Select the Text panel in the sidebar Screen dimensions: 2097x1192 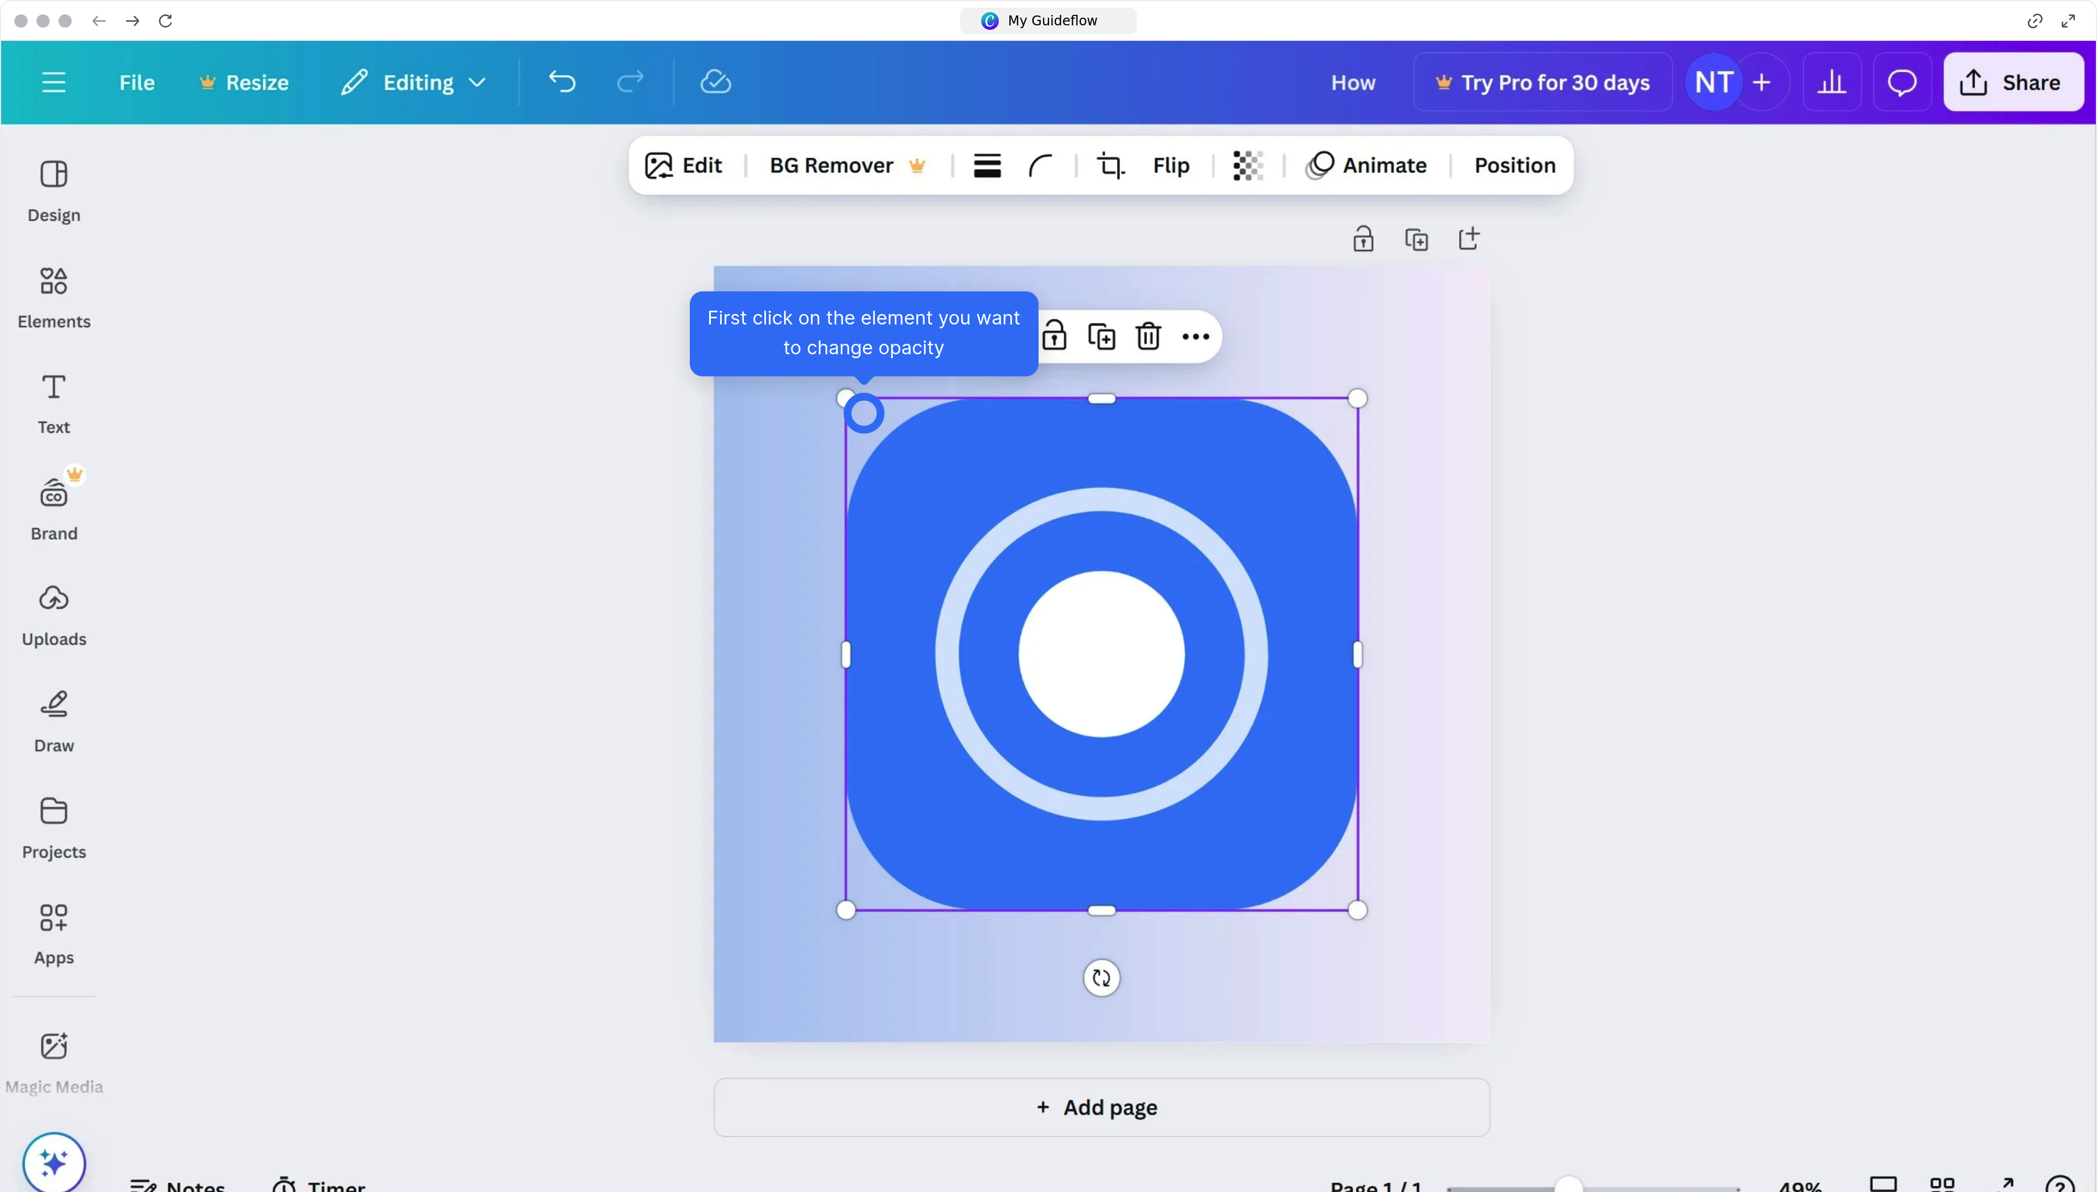click(x=53, y=403)
